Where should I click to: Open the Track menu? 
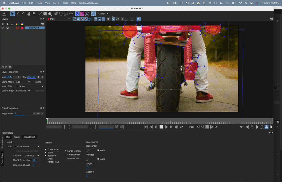click(x=39, y=3)
